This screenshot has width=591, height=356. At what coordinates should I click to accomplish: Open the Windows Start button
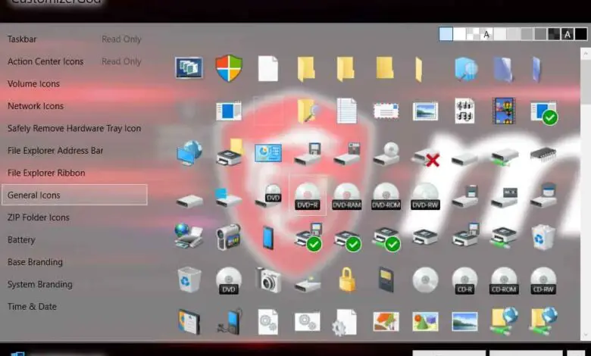[17, 354]
